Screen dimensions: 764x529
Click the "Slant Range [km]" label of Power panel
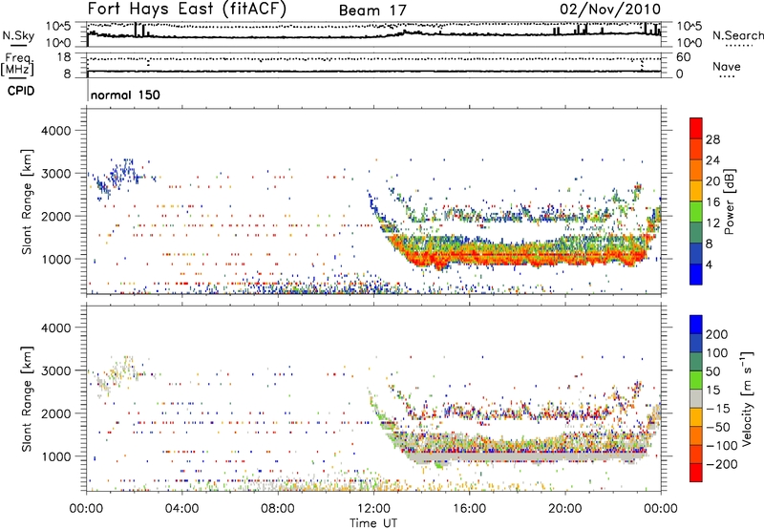point(27,201)
